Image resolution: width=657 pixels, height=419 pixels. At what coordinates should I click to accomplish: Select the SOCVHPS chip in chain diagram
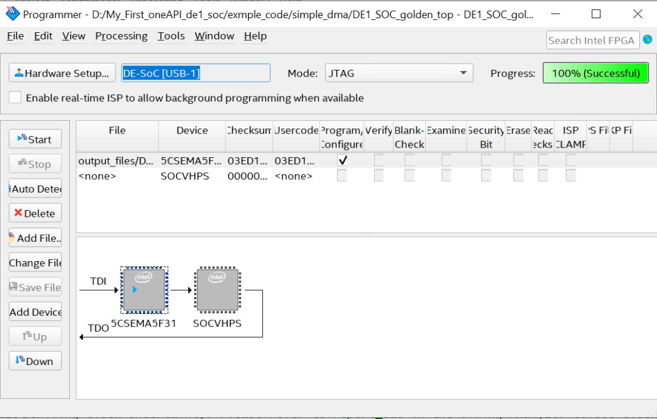pos(217,290)
